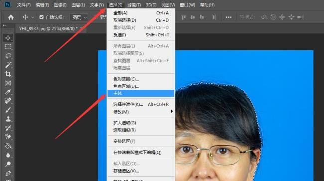Choose 在快速蒙版模式下编辑(Q) item
This screenshot has width=324, height=181.
(x=141, y=152)
